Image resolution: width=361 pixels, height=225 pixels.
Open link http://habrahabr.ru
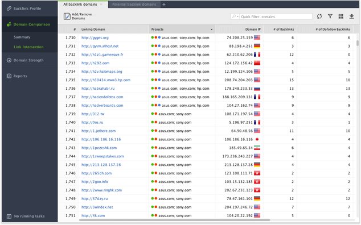pos(98,89)
